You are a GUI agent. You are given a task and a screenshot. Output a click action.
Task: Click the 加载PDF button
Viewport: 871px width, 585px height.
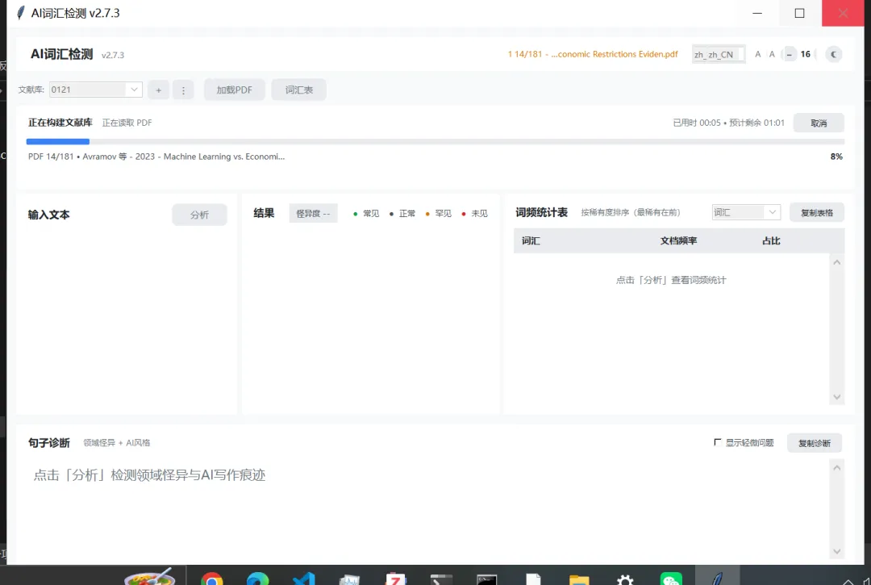[x=234, y=90]
